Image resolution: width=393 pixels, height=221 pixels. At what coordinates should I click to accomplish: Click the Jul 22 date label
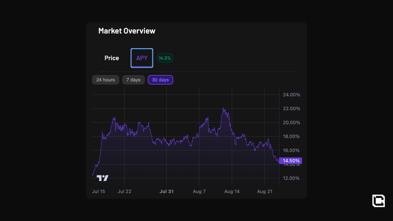coord(124,191)
